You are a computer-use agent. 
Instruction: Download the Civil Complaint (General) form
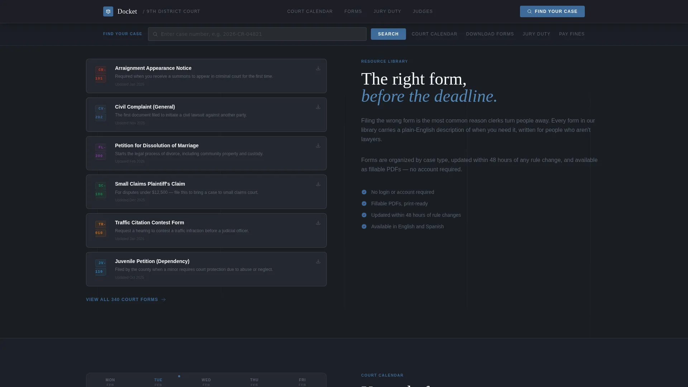[318, 107]
